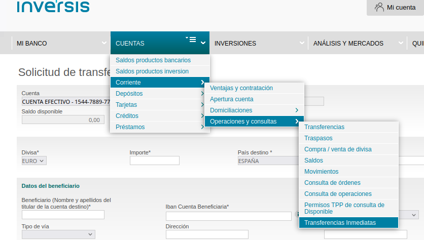This screenshot has width=424, height=240.
Task: Click the Mi cuenta user icon
Action: pos(379,7)
